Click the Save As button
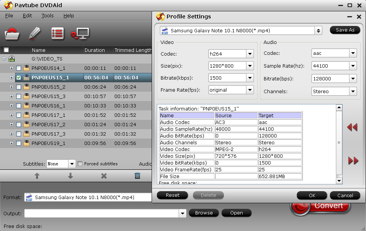 pyautogui.click(x=345, y=30)
